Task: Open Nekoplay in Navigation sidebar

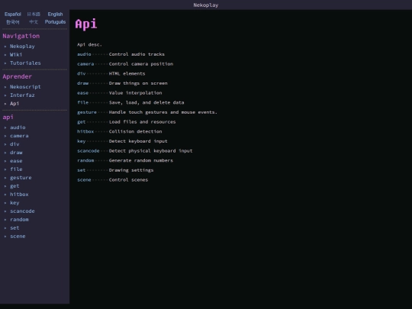Action: (22, 47)
